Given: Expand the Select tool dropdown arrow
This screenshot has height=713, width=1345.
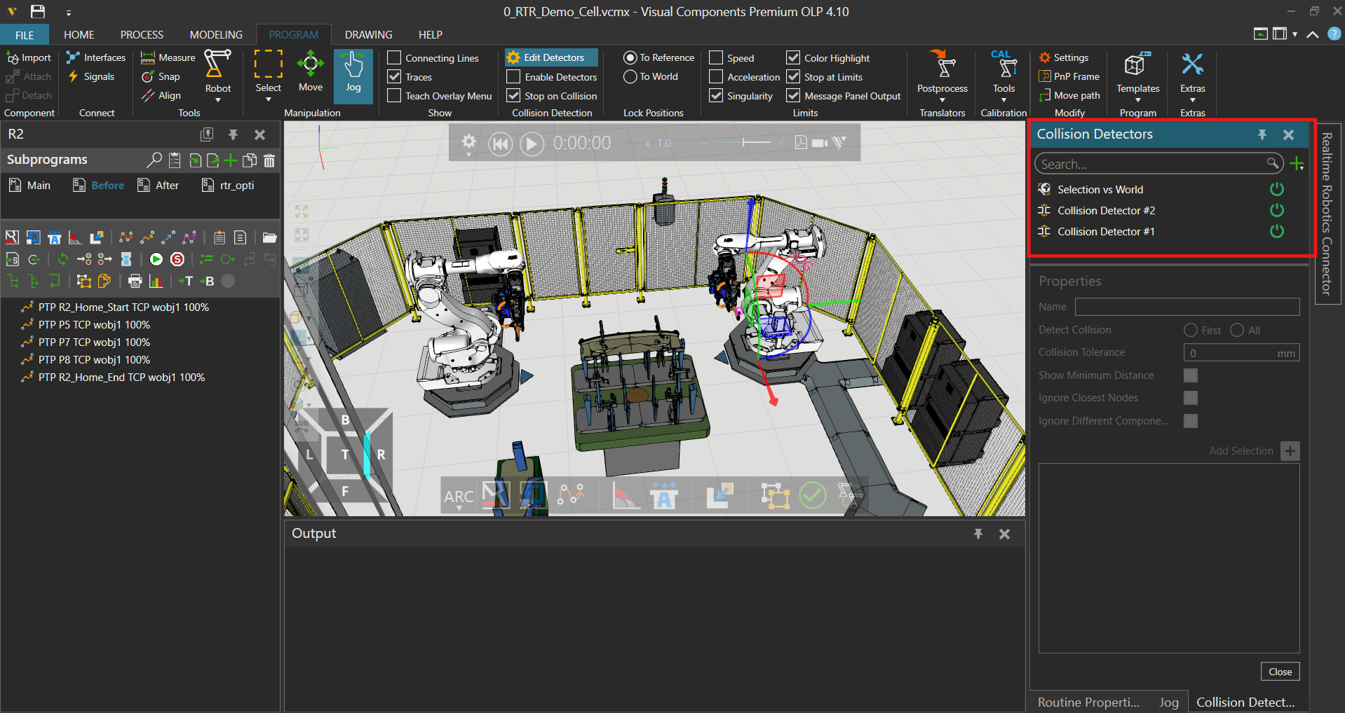Looking at the screenshot, I should 268,99.
